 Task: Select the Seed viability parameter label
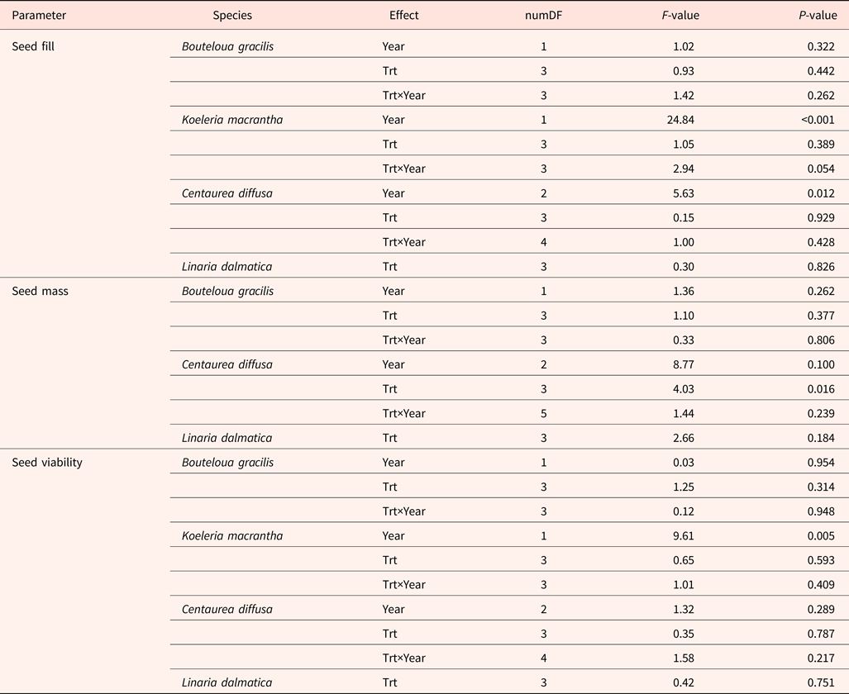tap(47, 463)
